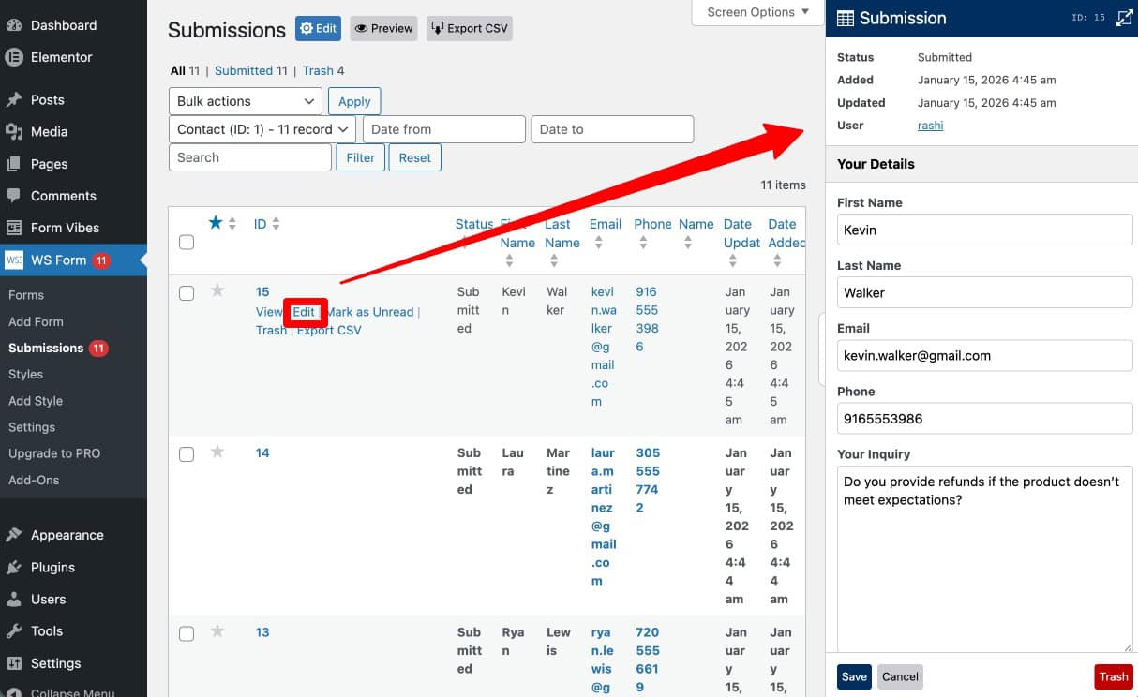Click the First Name field containing Kevin

click(984, 230)
